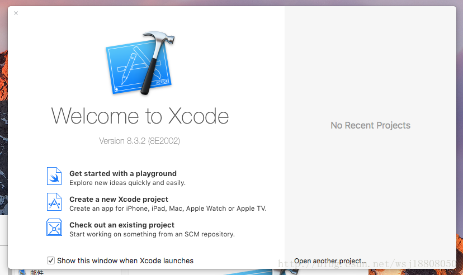Click the SCM repository checkout icon
The image size is (463, 275).
click(x=54, y=227)
